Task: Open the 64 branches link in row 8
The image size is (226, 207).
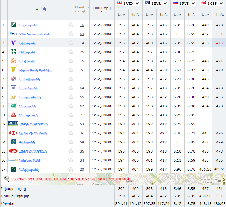Action: [82, 88]
